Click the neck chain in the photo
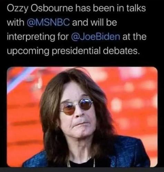Viewport: 164px width, 172px height. (69, 162)
